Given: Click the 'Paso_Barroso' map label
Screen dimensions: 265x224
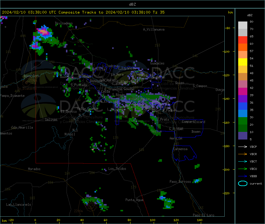Looking at the screenshot, I should click(180, 182).
